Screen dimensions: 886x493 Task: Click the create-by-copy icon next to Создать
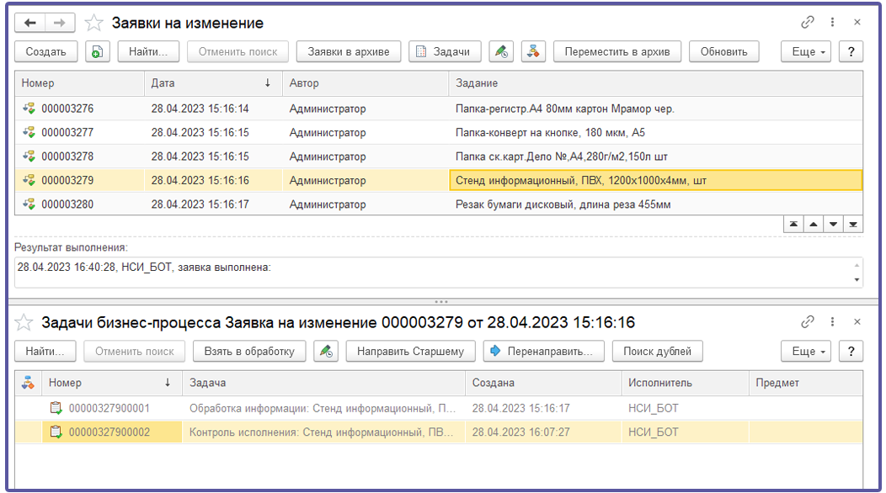point(97,51)
